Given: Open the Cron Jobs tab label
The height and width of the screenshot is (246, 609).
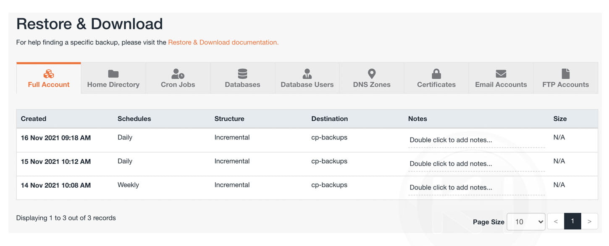Looking at the screenshot, I should [x=178, y=85].
